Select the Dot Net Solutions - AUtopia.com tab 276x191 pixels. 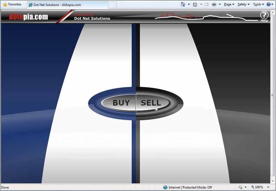(67, 5)
